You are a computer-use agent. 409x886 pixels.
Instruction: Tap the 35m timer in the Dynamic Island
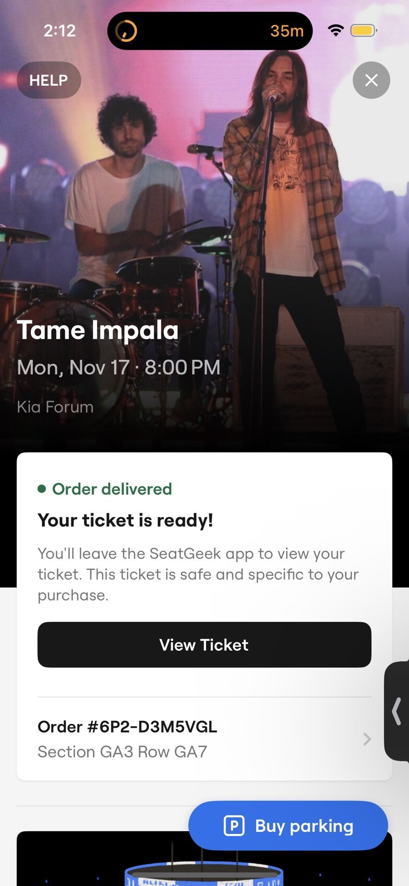[x=287, y=30]
